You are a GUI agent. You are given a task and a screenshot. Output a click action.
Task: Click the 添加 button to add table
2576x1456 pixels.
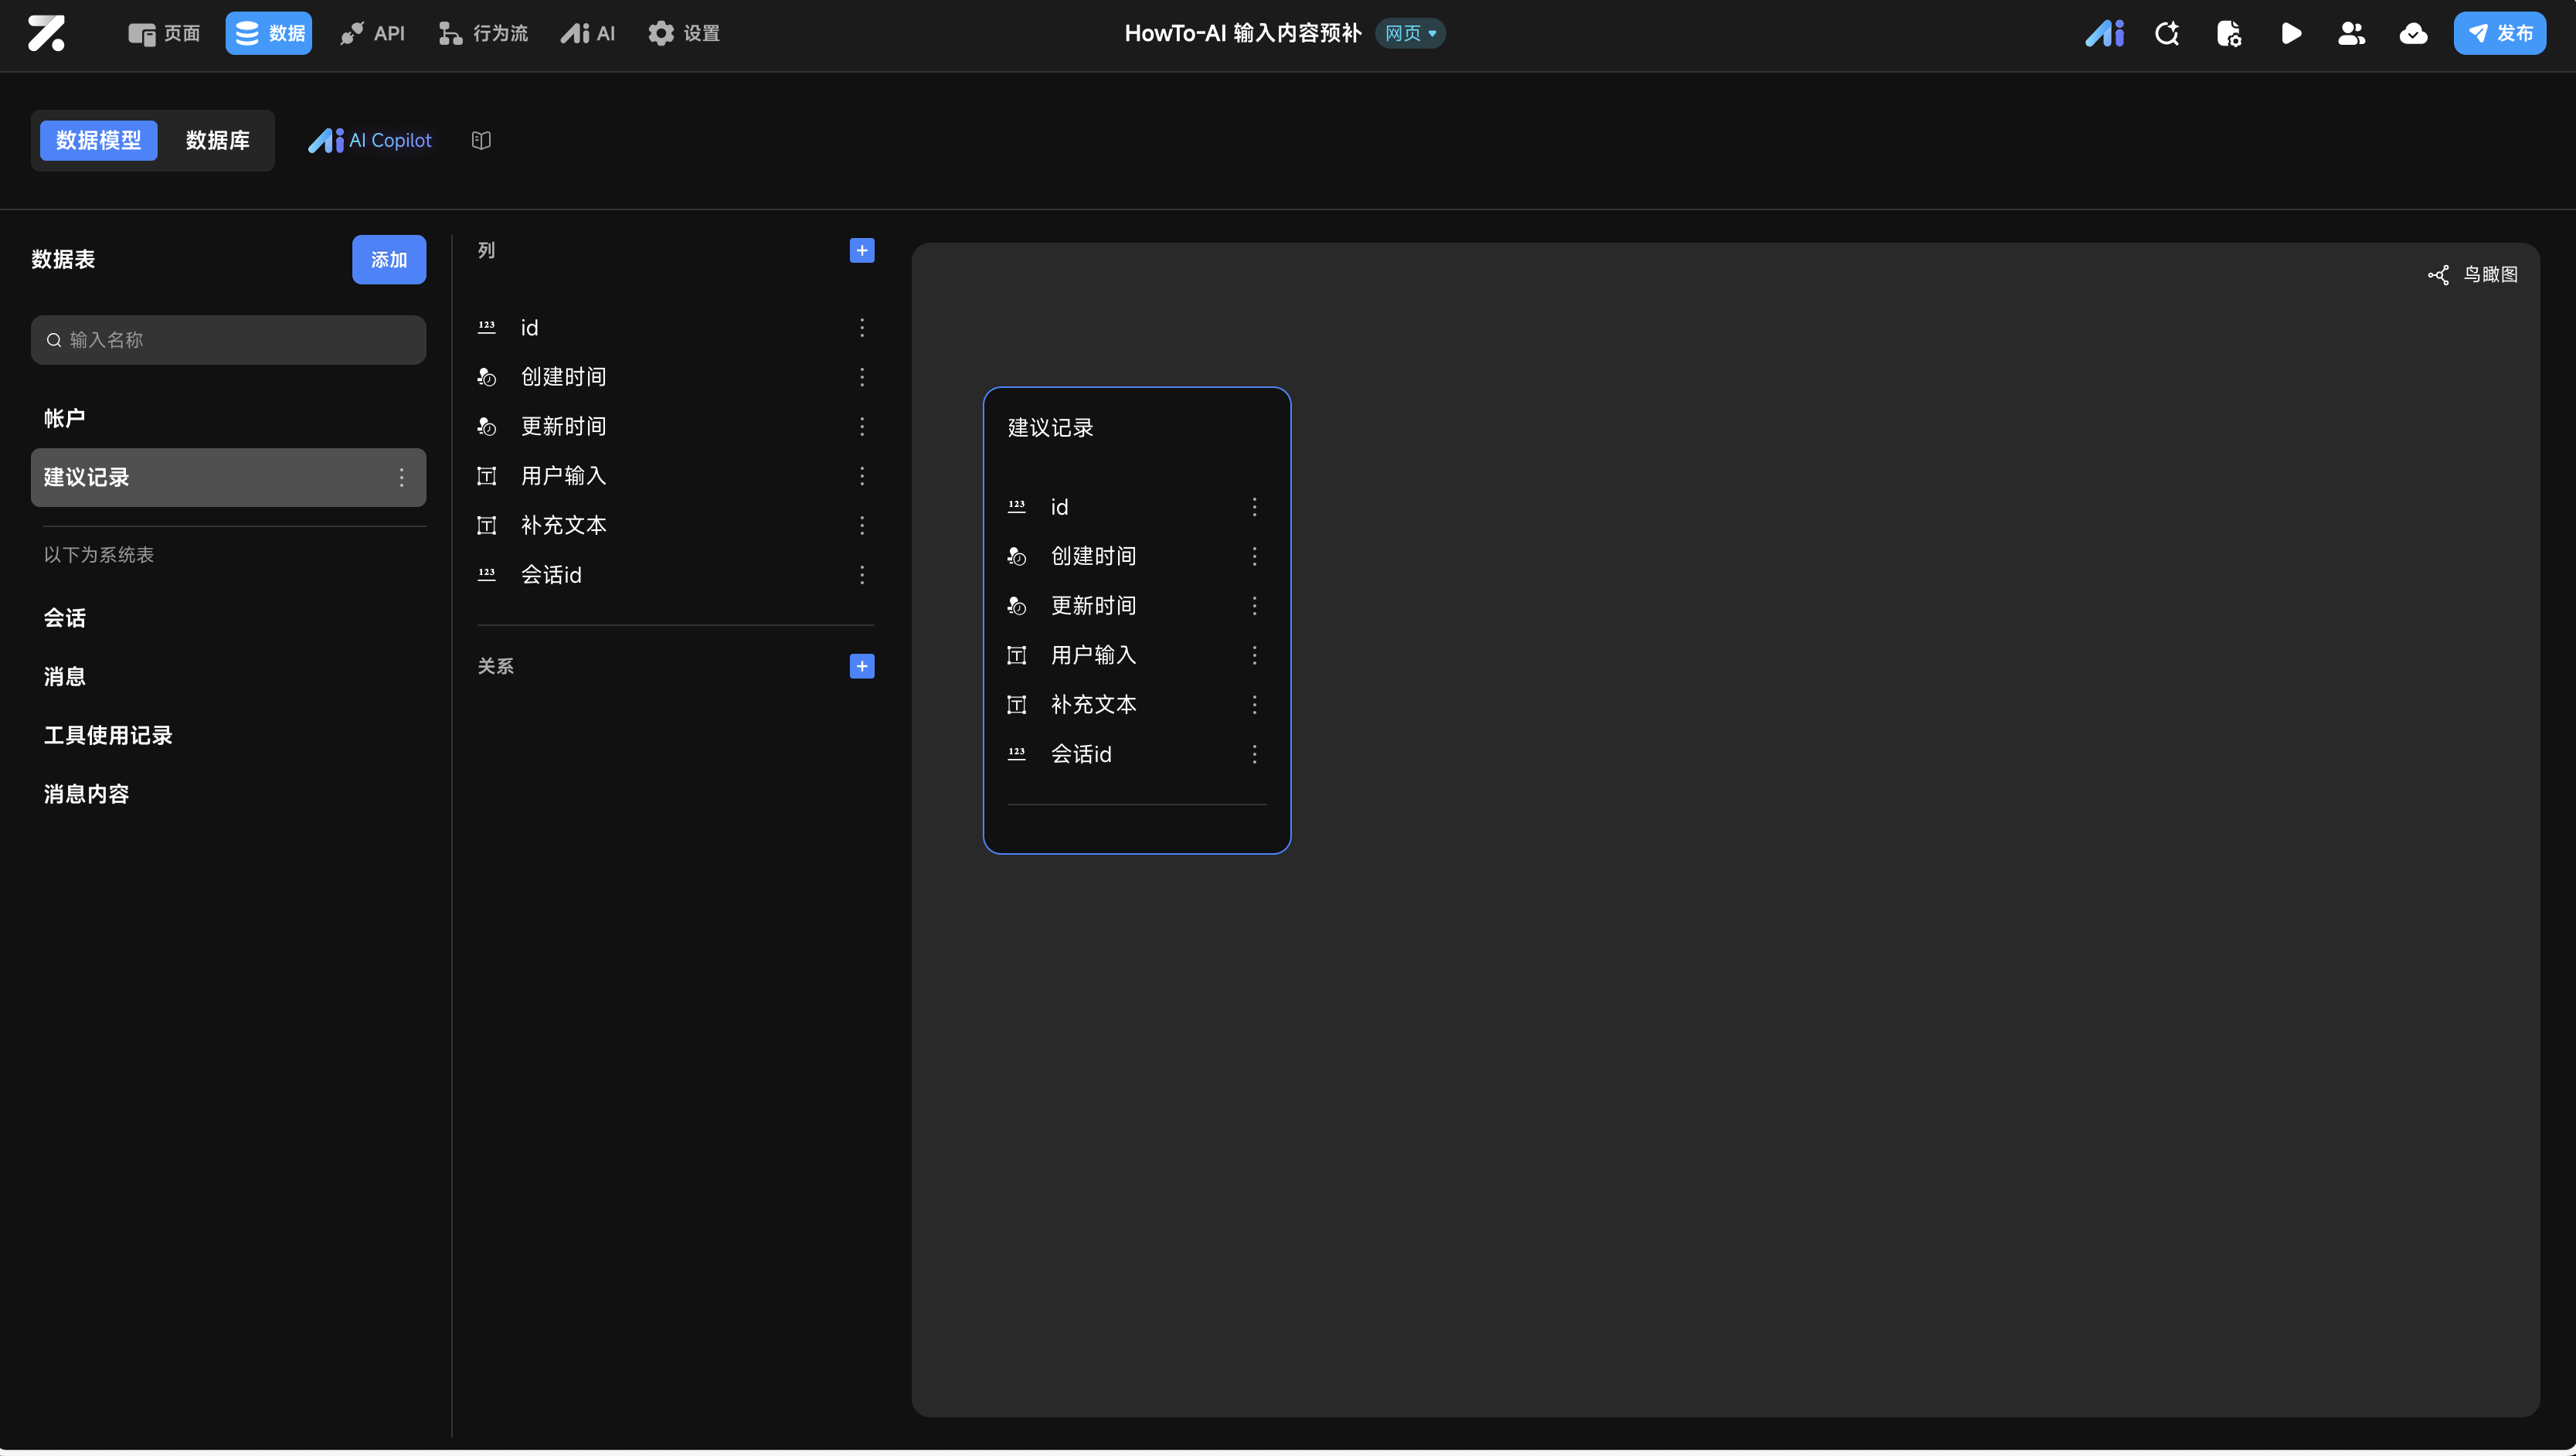388,260
